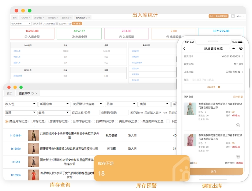Click back arrow in 新增调拨出库 header
This screenshot has width=252, height=191.
click(x=184, y=49)
